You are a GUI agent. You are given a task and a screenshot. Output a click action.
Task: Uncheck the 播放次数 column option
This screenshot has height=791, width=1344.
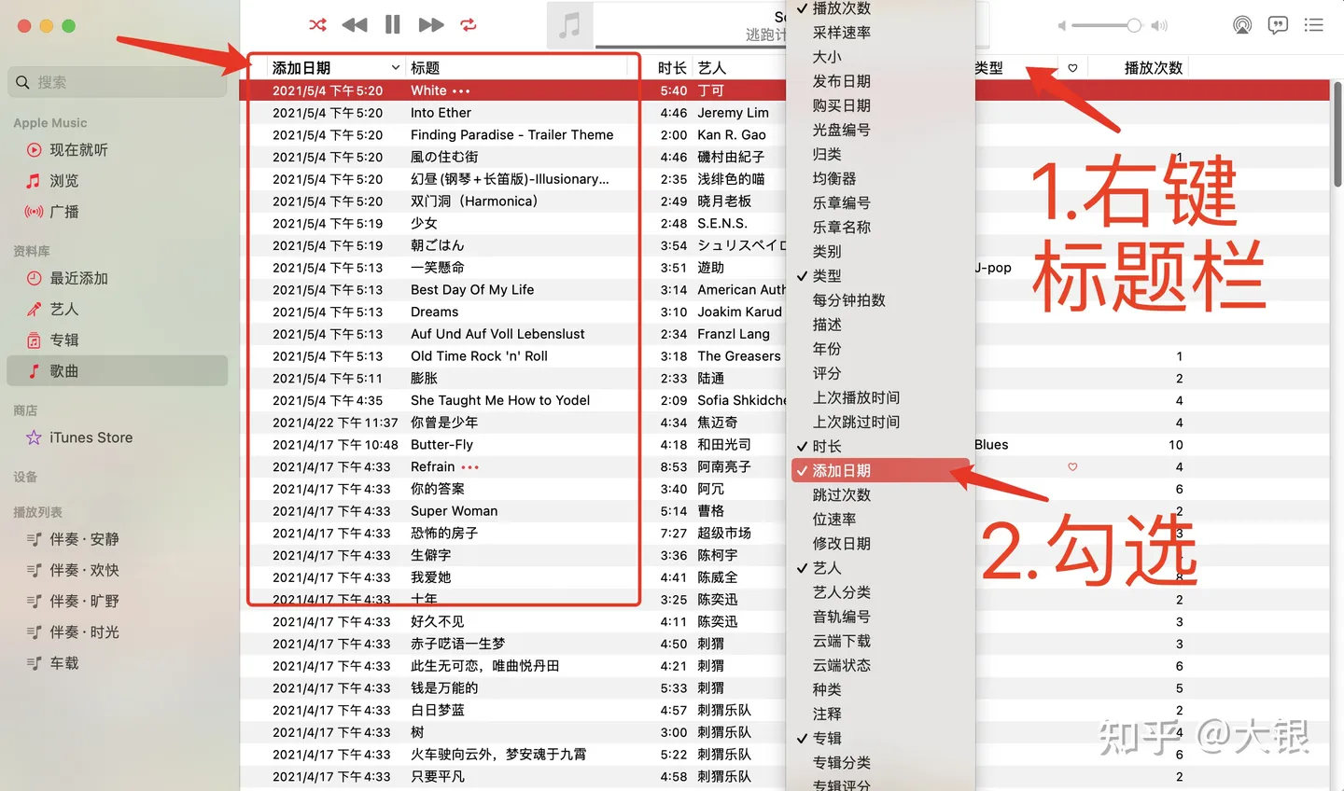(x=882, y=8)
